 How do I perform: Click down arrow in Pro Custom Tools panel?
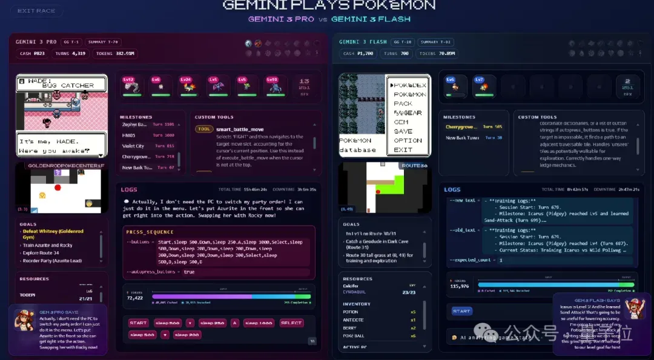tap(314, 170)
